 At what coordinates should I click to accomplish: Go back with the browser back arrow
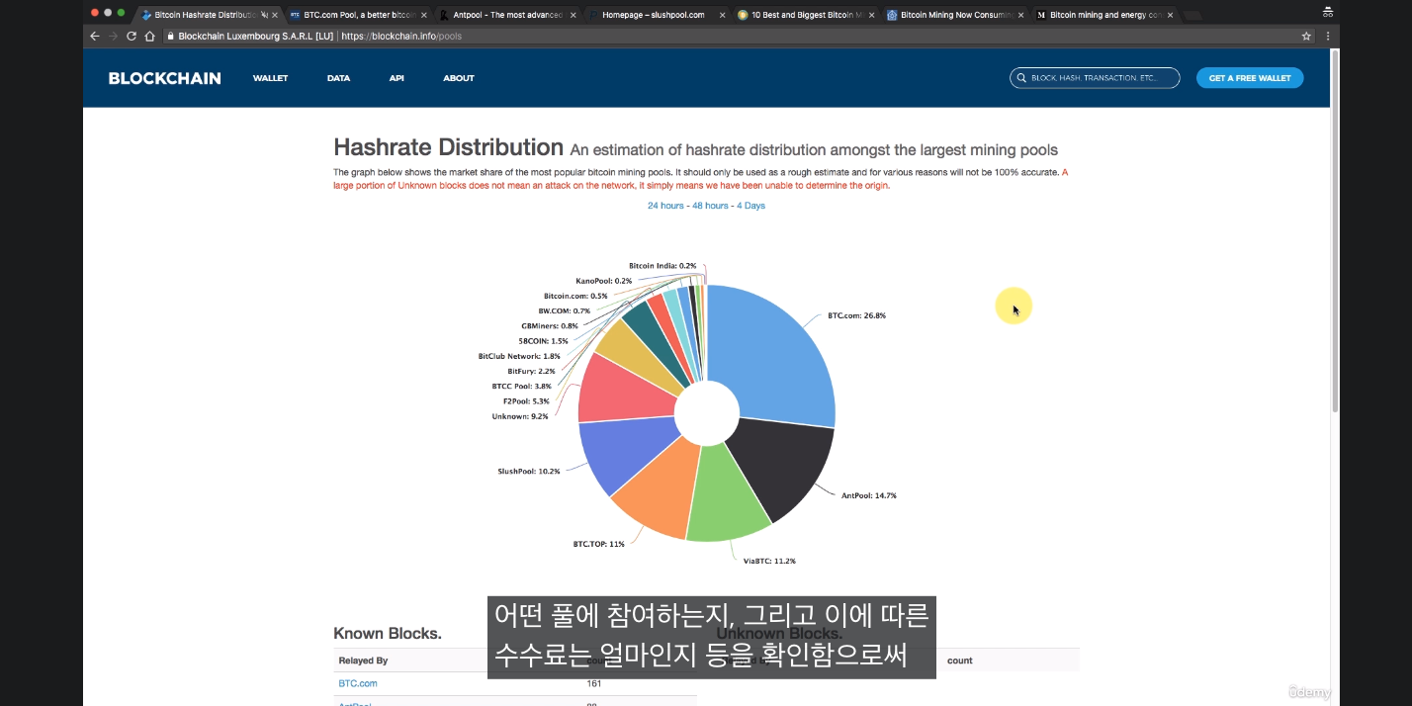[x=95, y=36]
